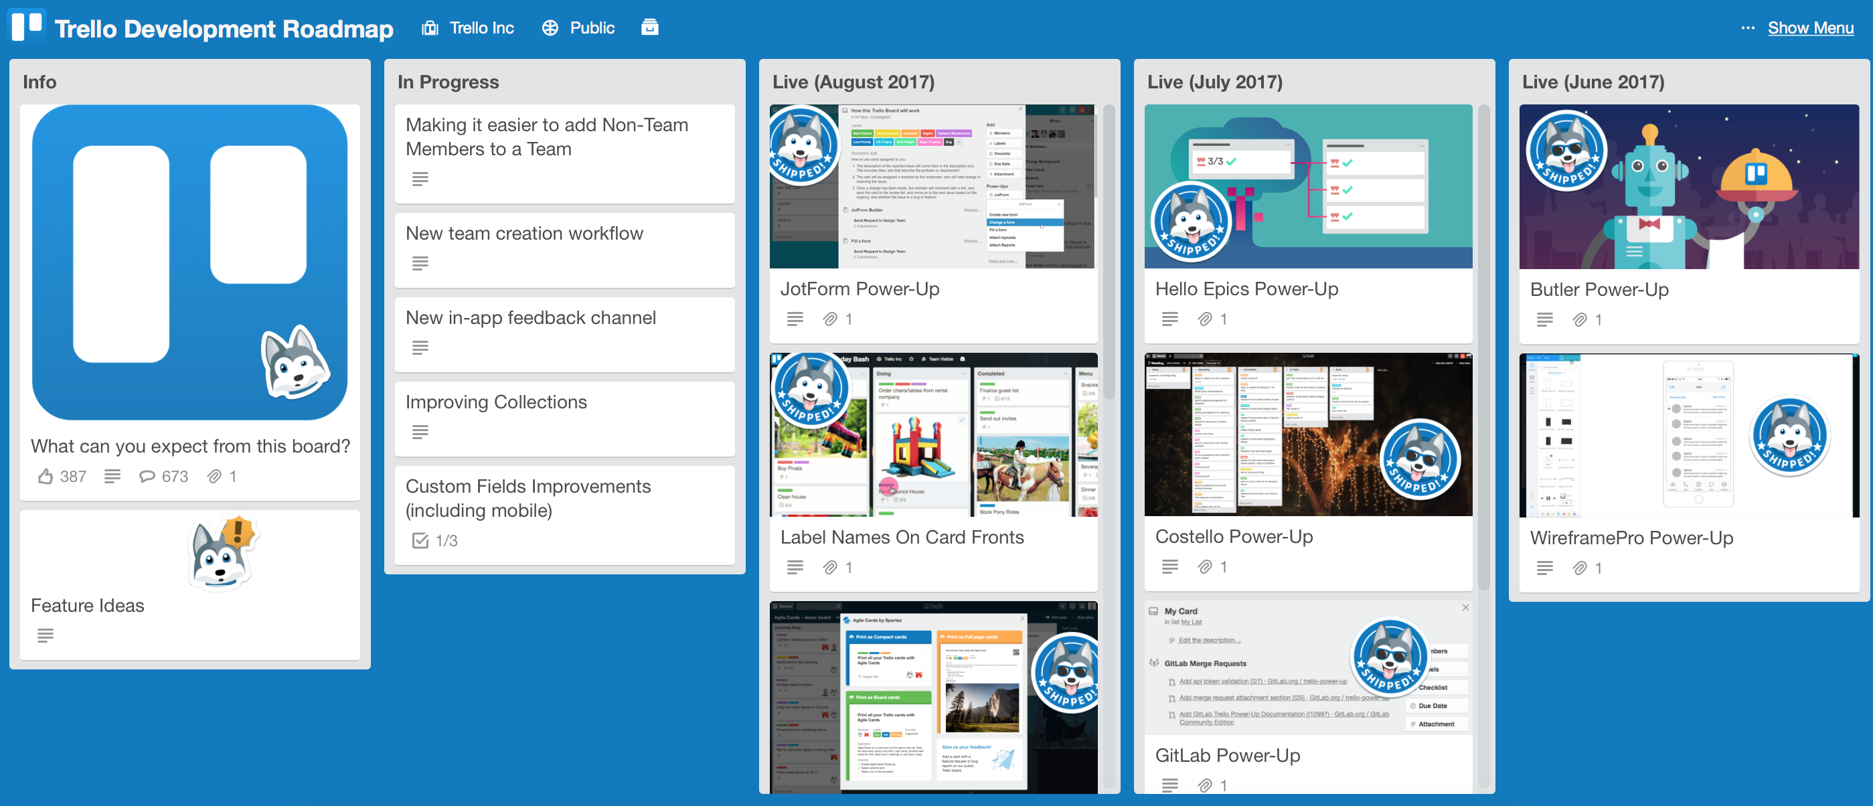Open the Costello Power-Up card title
This screenshot has width=1873, height=806.
1234,536
